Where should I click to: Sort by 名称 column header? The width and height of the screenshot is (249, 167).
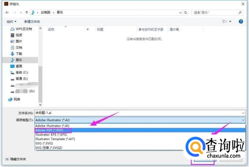51,29
